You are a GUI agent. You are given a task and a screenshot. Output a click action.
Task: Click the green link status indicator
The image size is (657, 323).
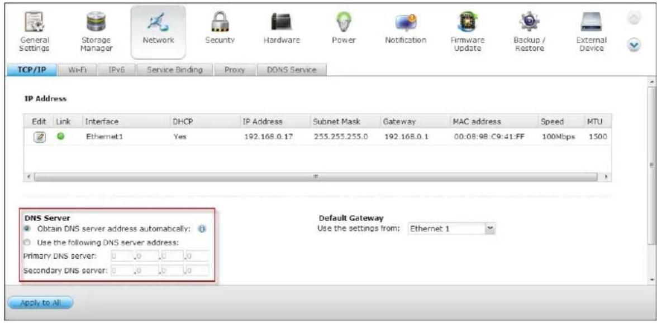[x=61, y=137]
